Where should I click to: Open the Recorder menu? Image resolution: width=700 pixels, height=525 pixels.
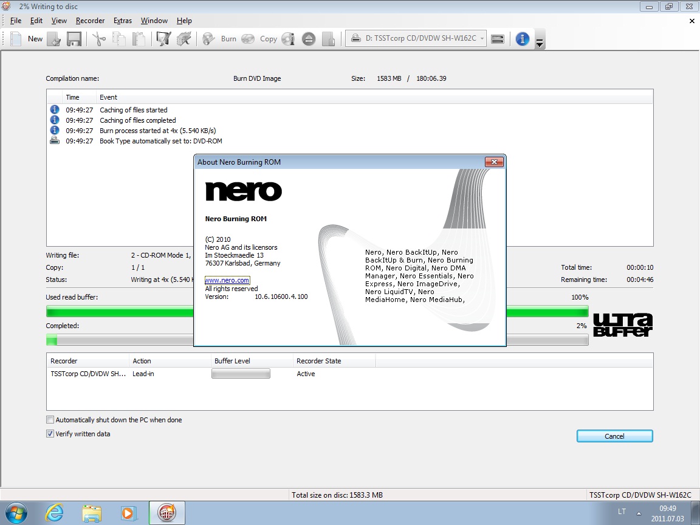click(x=90, y=21)
